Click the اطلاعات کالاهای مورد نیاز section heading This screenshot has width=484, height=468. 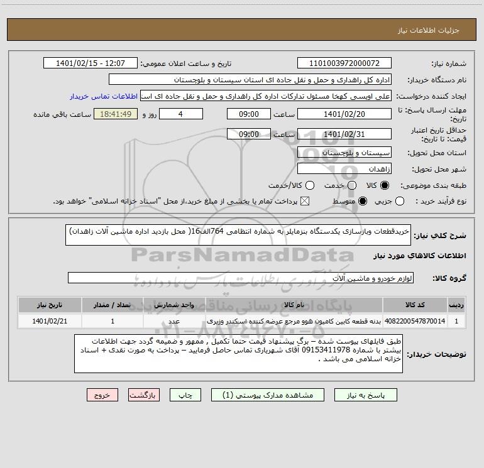(420, 256)
